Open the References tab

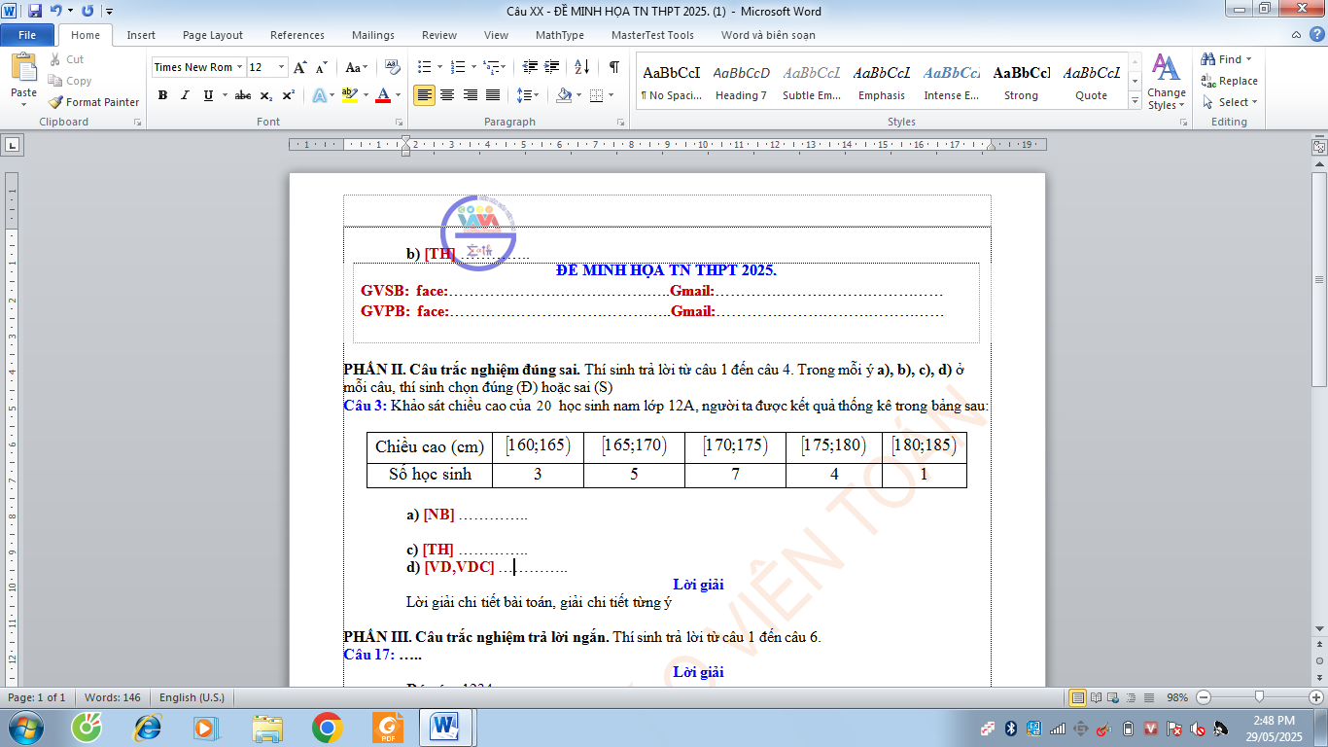coord(297,35)
